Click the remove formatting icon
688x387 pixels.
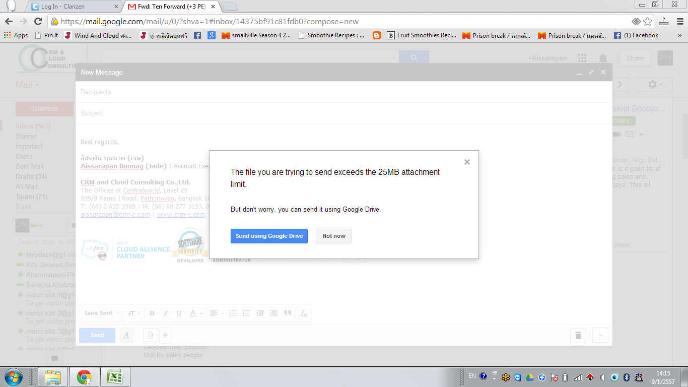pyautogui.click(x=303, y=313)
